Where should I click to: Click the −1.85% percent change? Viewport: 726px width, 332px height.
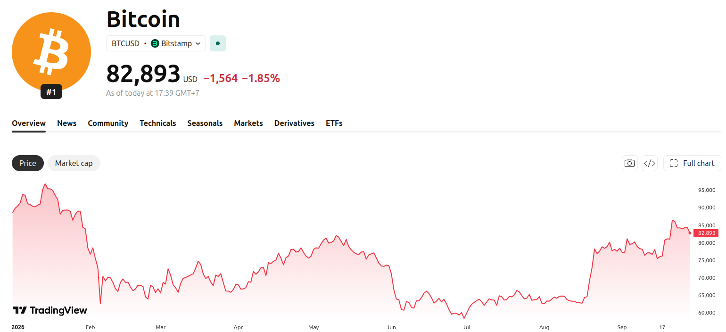261,78
